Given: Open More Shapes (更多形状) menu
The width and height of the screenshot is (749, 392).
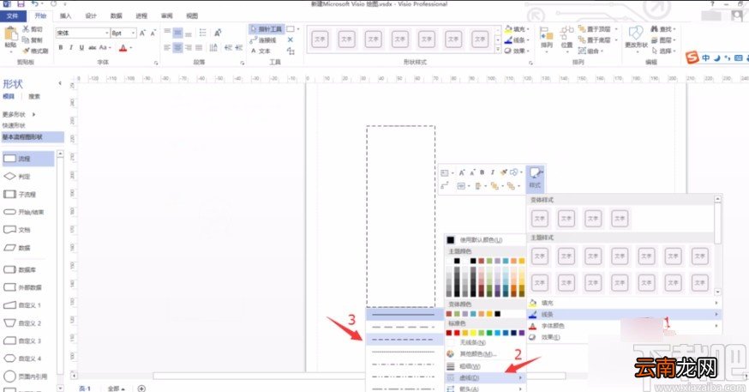Looking at the screenshot, I should tap(19, 114).
